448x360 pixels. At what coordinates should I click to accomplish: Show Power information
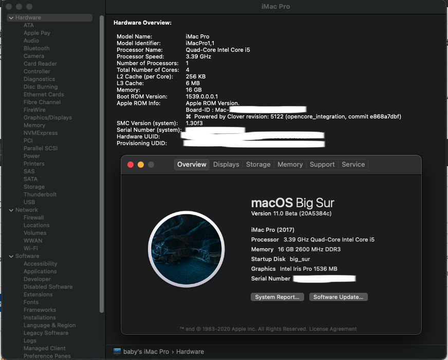(x=32, y=156)
